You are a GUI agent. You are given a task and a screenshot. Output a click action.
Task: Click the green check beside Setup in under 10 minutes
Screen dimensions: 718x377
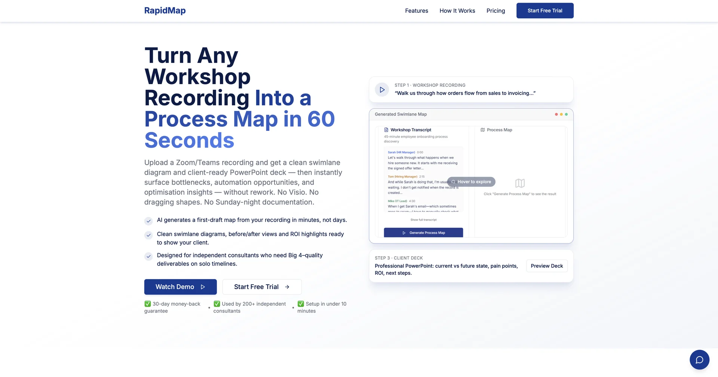301,304
